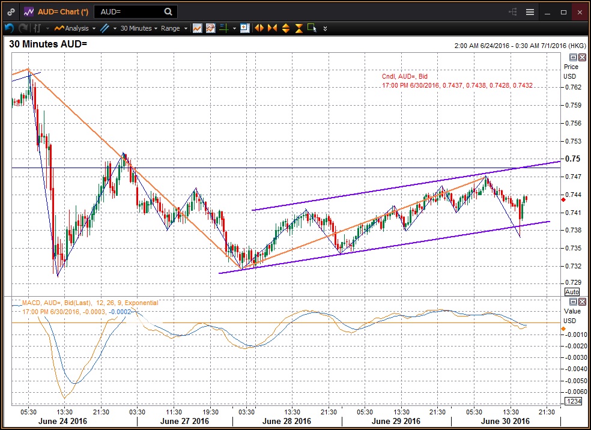Click the undo arrow in the toolbar
This screenshot has height=430, width=591.
pyautogui.click(x=10, y=28)
